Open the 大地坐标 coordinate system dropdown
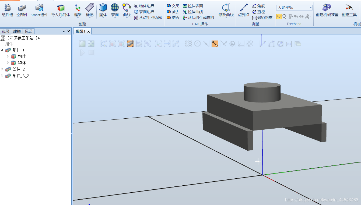 pyautogui.click(x=294, y=8)
